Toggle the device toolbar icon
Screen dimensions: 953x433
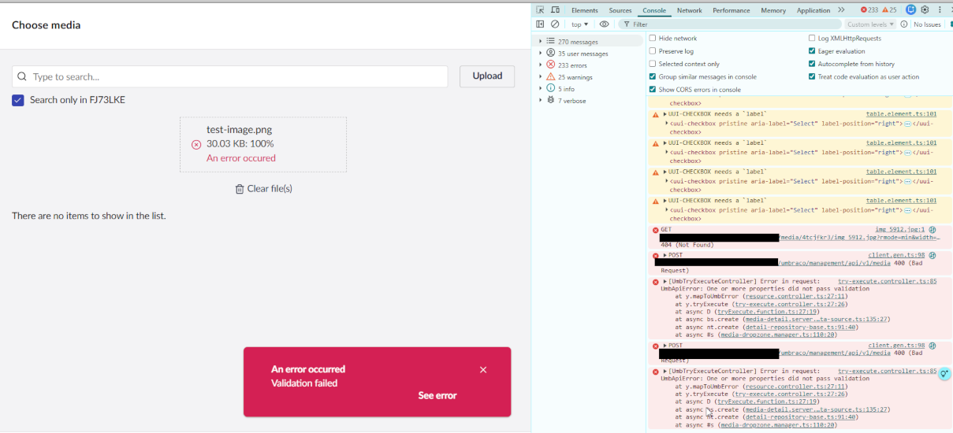(556, 10)
